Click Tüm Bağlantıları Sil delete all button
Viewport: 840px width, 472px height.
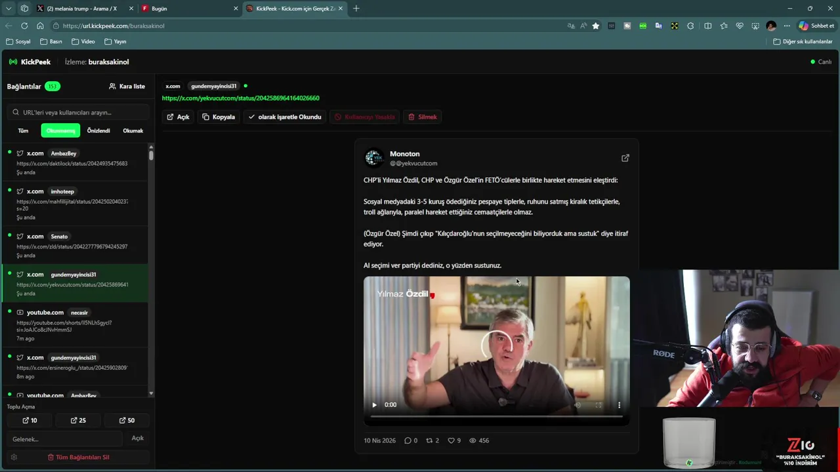click(x=78, y=457)
